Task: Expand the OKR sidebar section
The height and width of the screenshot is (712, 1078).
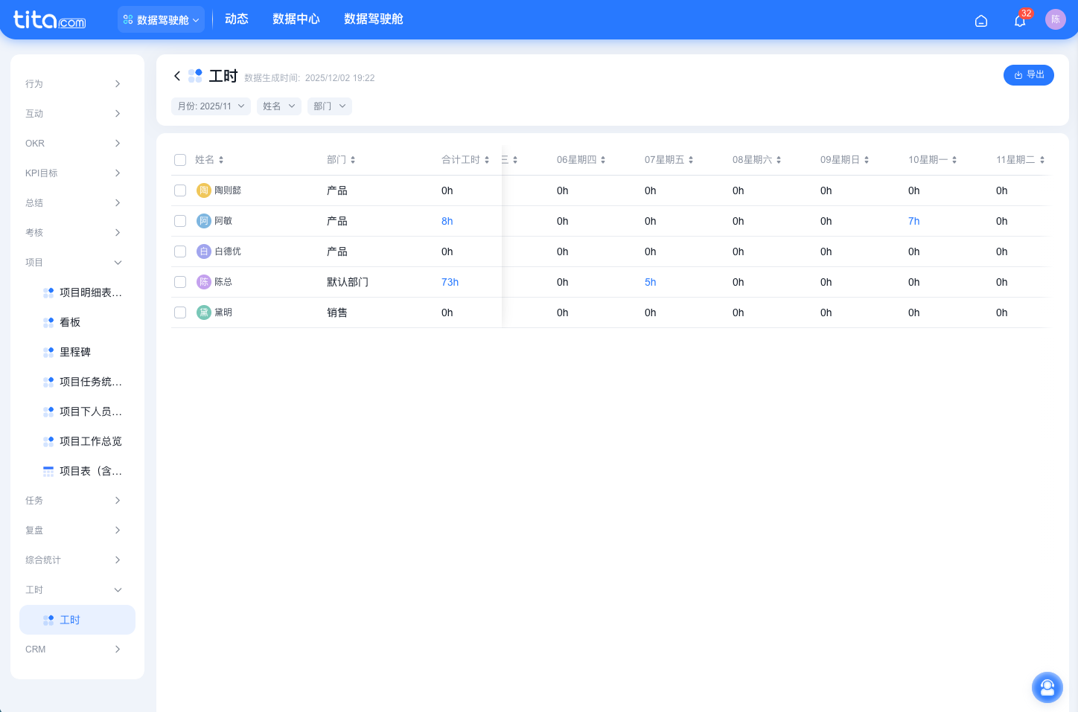Action: pos(73,144)
